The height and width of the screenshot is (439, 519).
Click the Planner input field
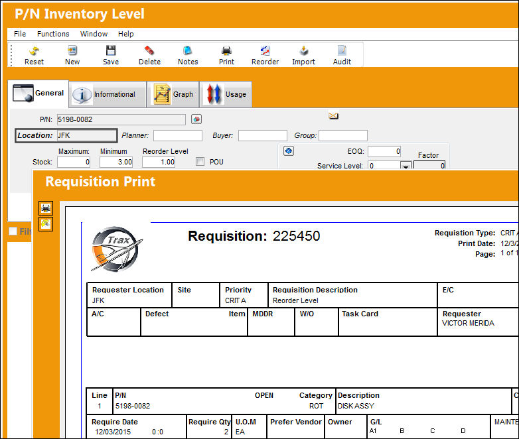(178, 135)
